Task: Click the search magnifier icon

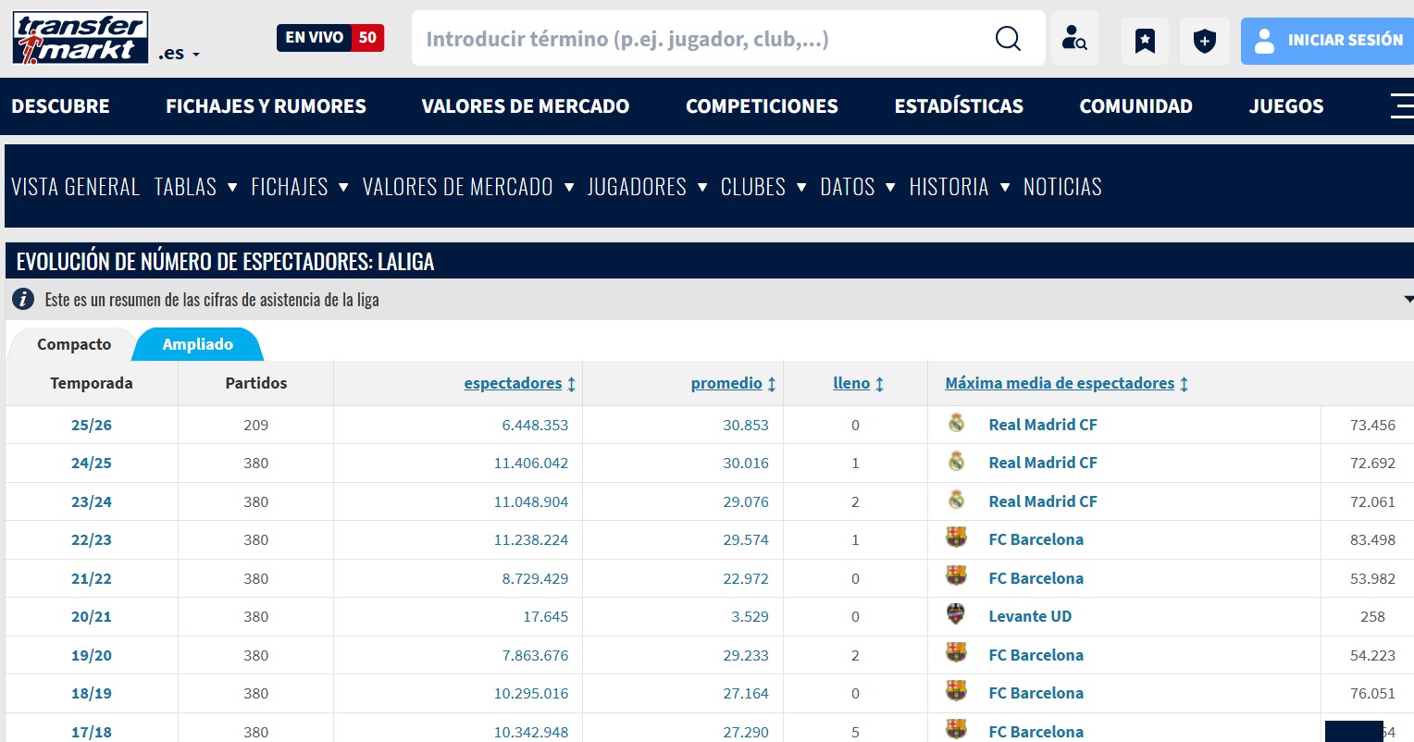Action: tap(1008, 38)
